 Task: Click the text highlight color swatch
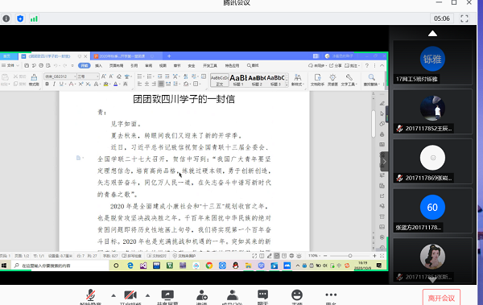[105, 84]
